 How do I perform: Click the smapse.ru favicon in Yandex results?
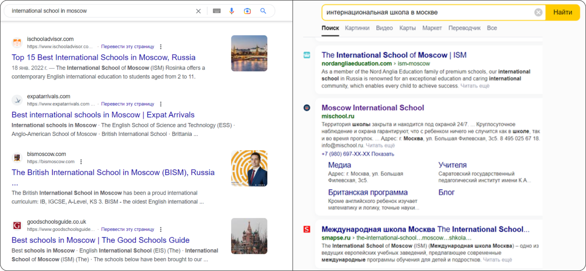click(307, 229)
